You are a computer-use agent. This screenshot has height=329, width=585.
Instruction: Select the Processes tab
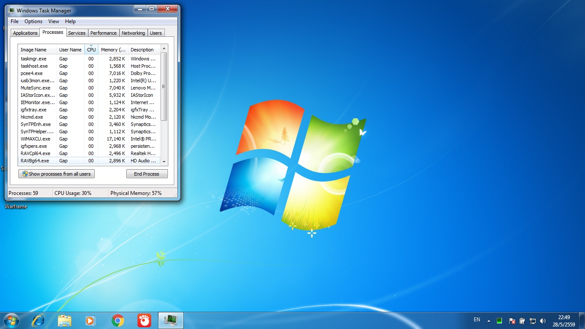click(53, 32)
